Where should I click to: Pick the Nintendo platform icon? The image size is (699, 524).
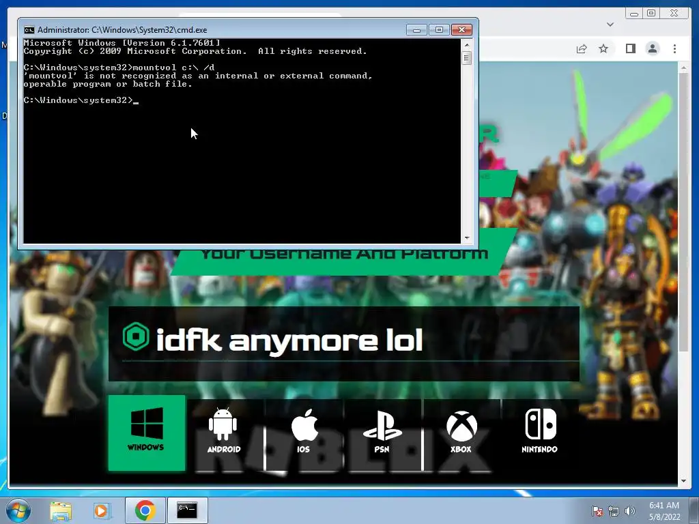pyautogui.click(x=540, y=431)
